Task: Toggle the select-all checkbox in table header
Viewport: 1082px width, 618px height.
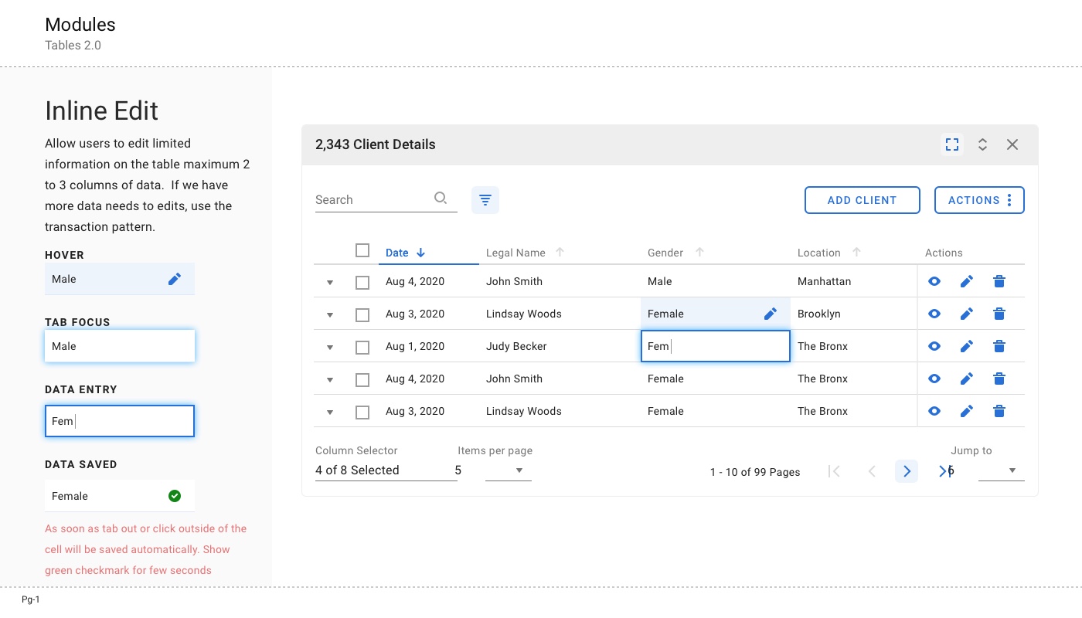Action: tap(362, 250)
